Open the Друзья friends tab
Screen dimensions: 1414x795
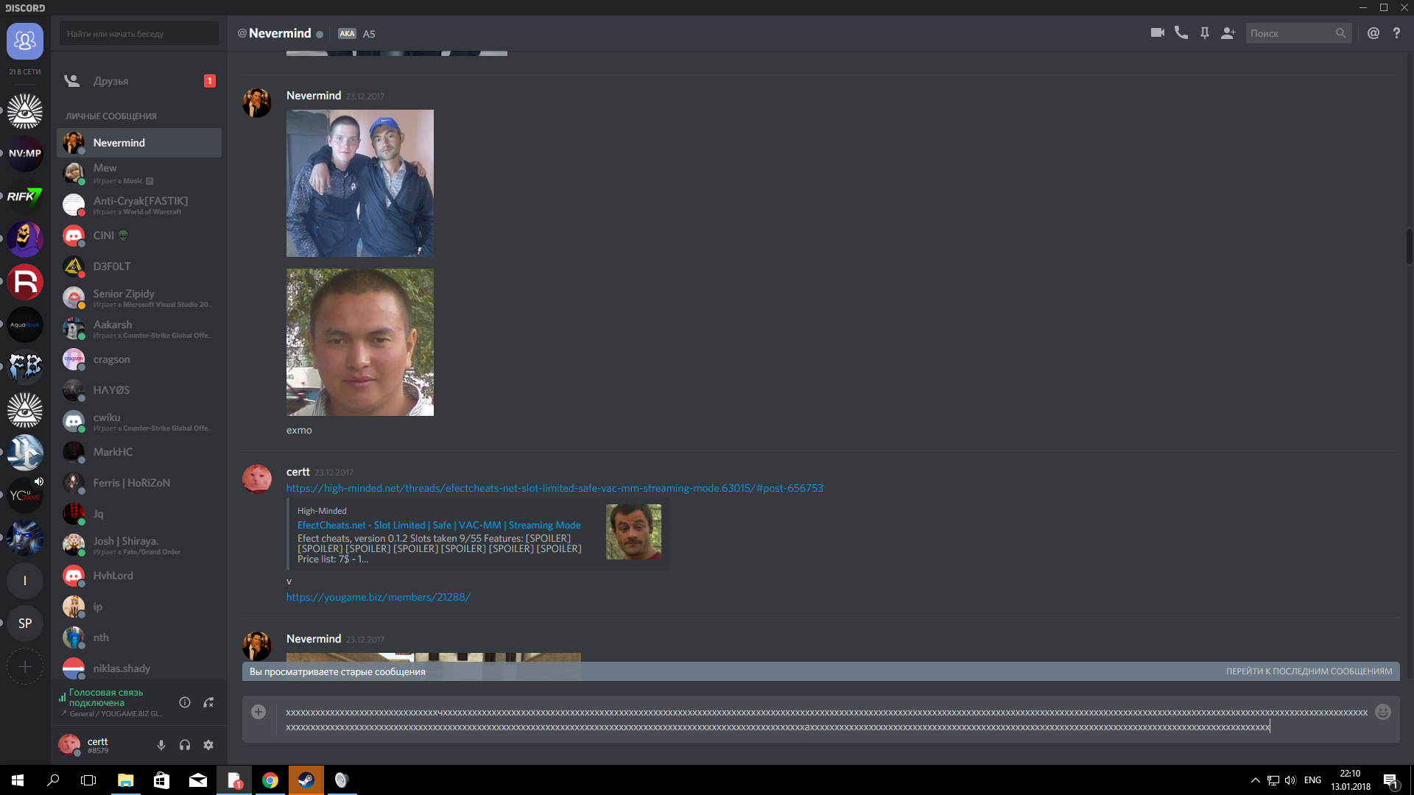pos(110,81)
